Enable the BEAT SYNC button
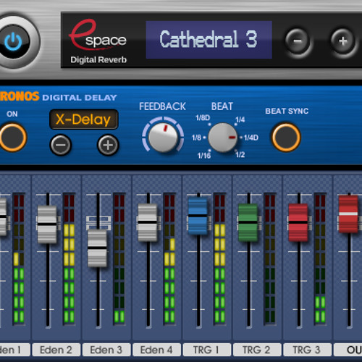 [x=287, y=138]
